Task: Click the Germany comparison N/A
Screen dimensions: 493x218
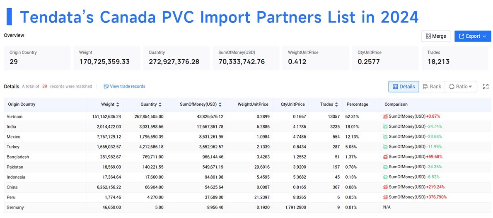Action: pyautogui.click(x=387, y=207)
